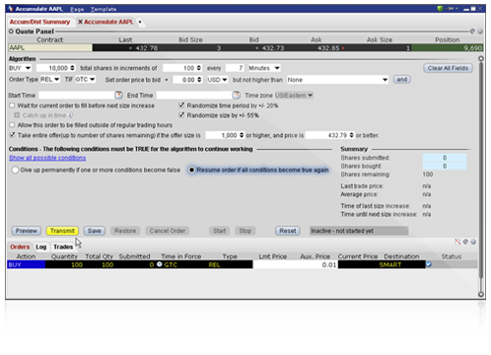Open Show all possible conditions link
Viewport: 491px width, 355px height.
tap(47, 158)
